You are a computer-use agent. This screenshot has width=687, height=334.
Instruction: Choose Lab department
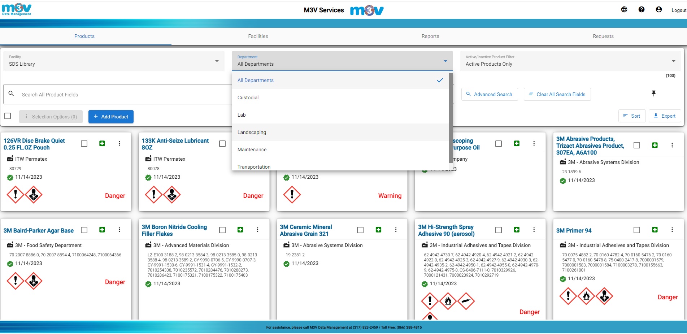(340, 115)
